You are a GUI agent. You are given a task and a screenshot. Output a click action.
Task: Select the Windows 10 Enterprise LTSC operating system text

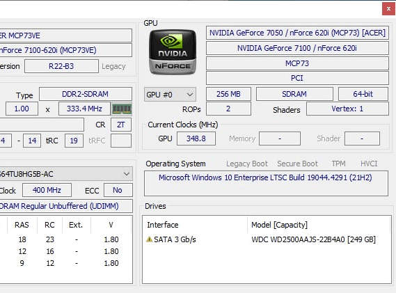point(265,177)
